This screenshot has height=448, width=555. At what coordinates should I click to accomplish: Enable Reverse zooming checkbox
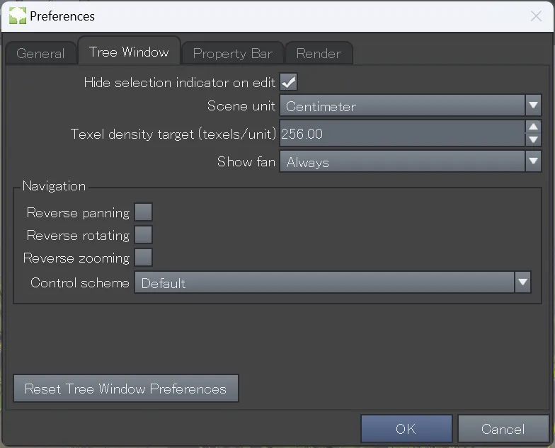pos(143,258)
